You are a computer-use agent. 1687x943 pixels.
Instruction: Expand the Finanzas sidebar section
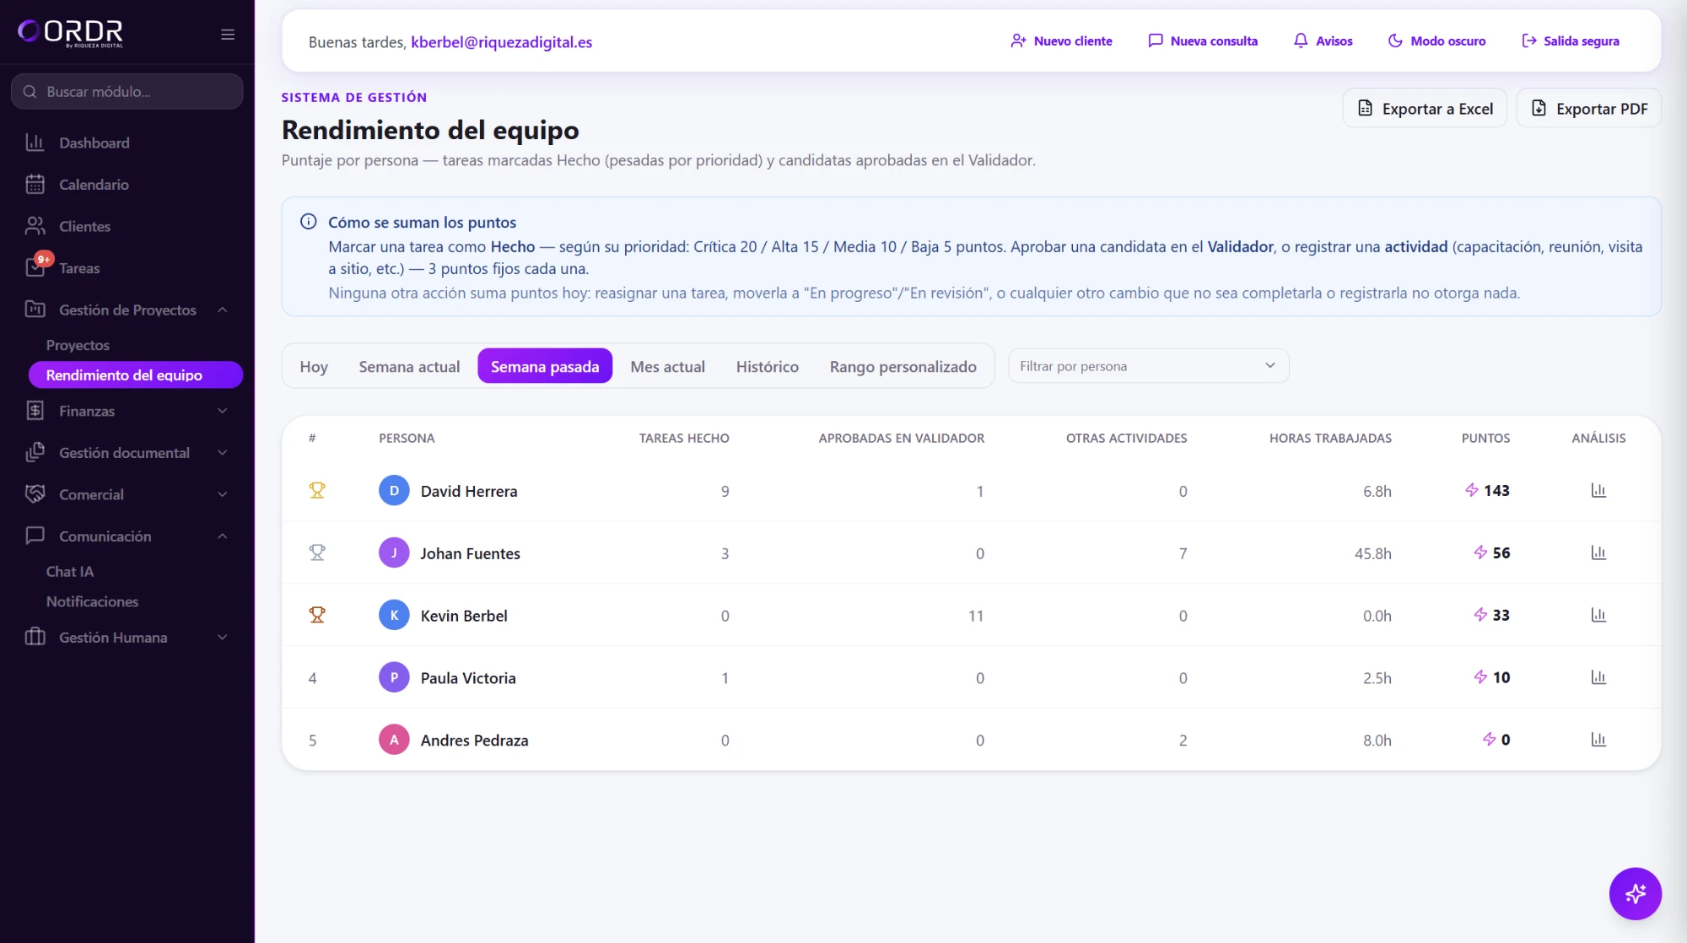tap(127, 411)
